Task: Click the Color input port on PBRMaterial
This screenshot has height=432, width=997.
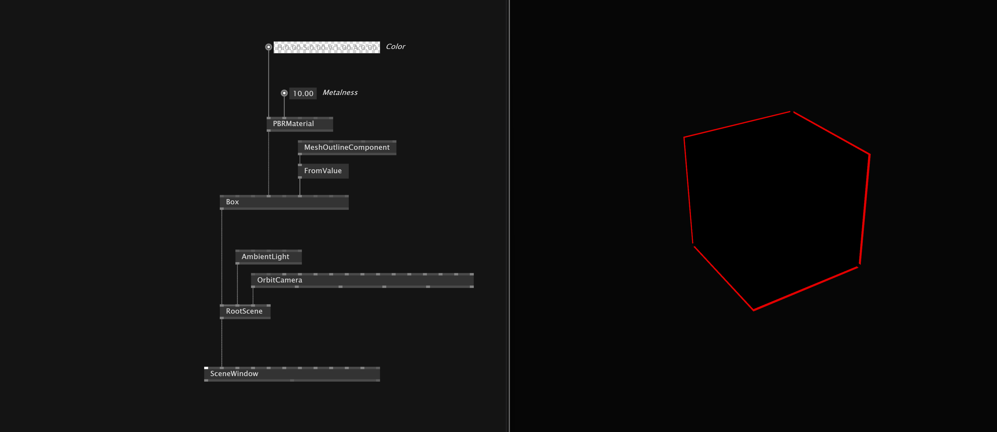Action: tap(269, 118)
